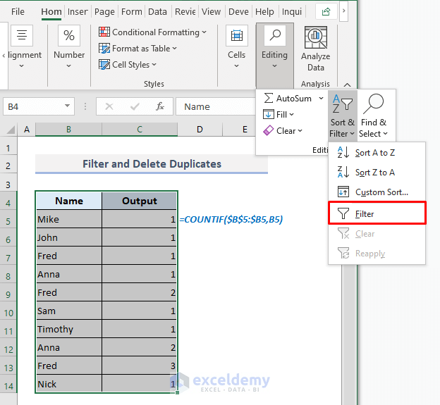Select column D header

pyautogui.click(x=200, y=130)
